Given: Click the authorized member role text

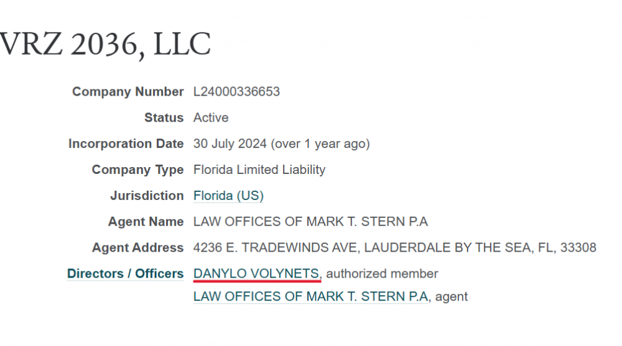Looking at the screenshot, I should (382, 273).
